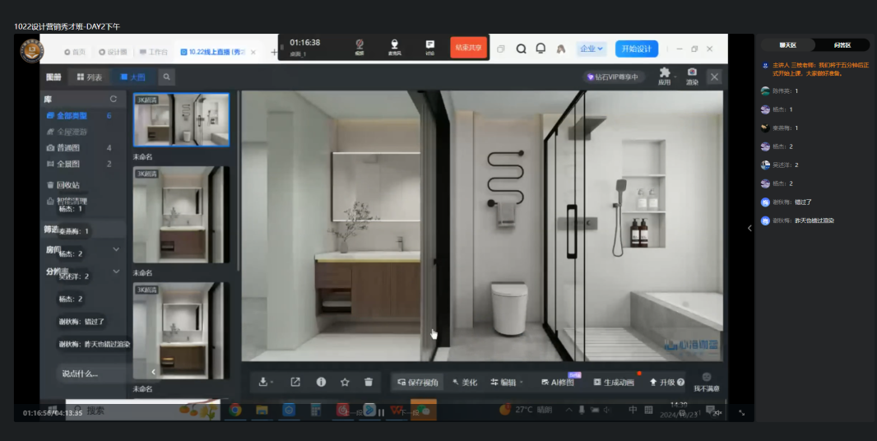Switch to the 设计圈 tab
Screen dimensions: 877x441
point(113,51)
